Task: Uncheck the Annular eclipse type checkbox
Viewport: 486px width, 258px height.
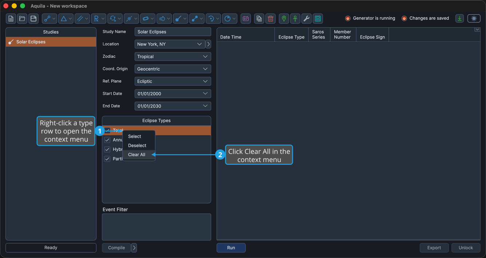Action: (x=107, y=140)
